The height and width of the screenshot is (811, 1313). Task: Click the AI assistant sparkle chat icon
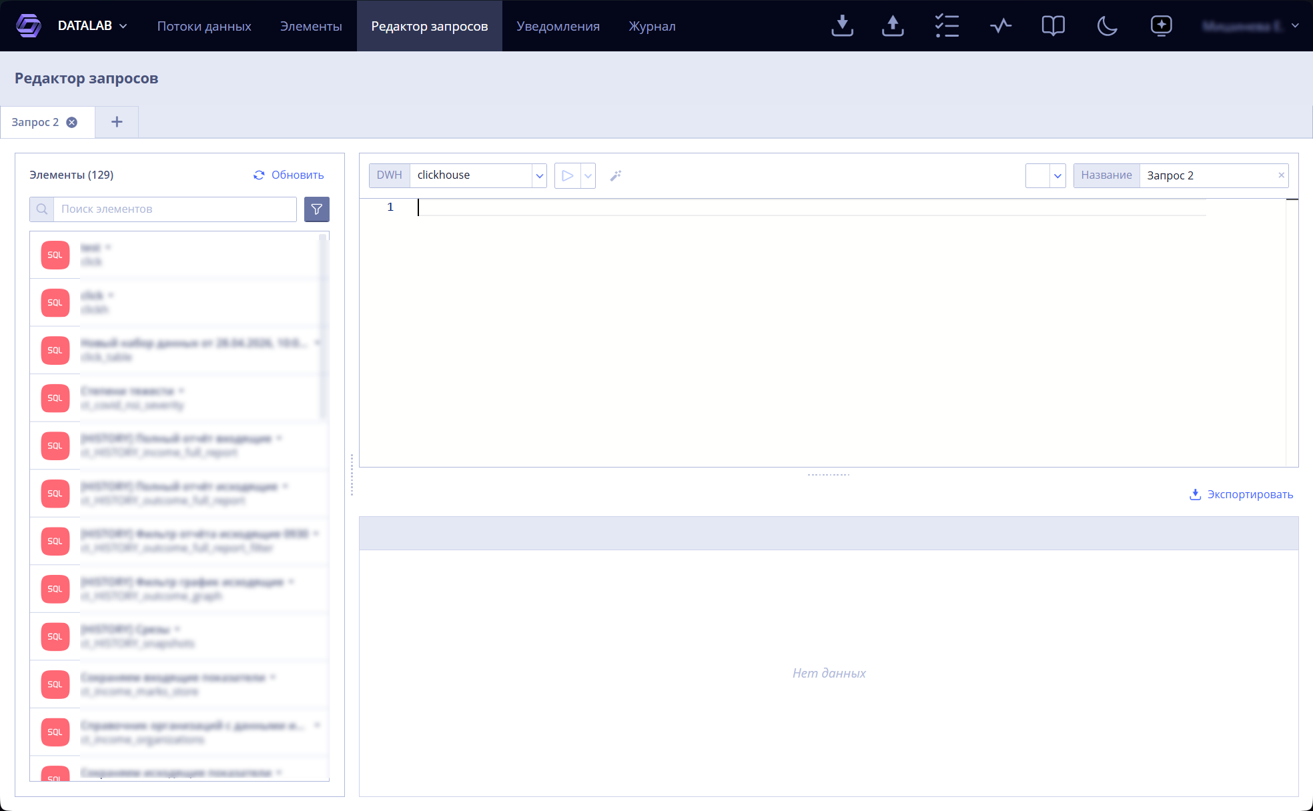tap(1161, 26)
